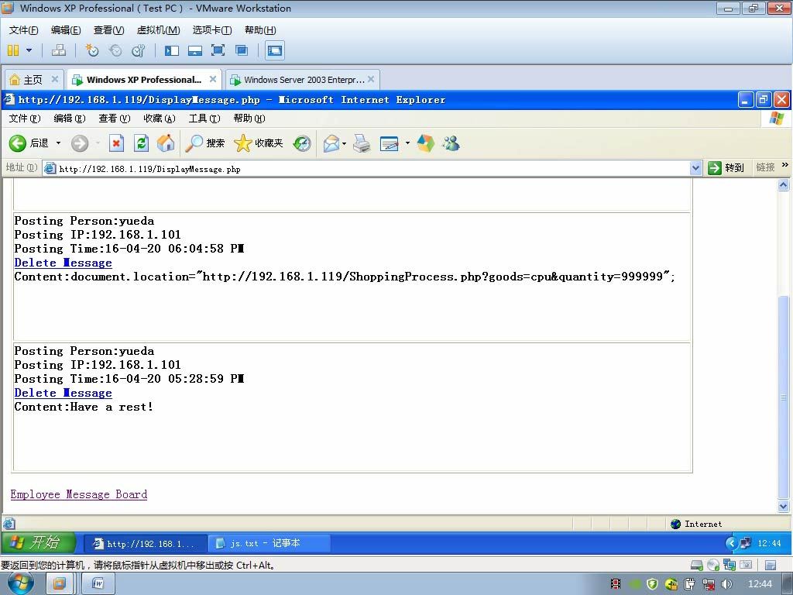
Task: Show VMware library sidebar icon
Action: pos(172,50)
